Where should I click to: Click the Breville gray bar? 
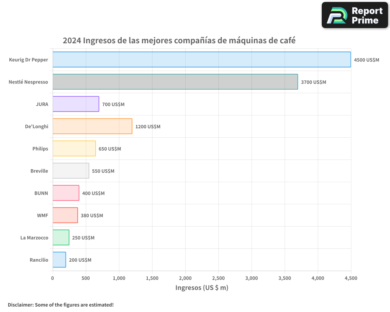pyautogui.click(x=70, y=171)
